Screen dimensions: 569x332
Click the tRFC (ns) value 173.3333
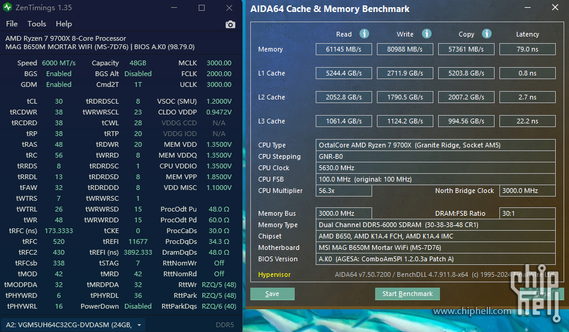(59, 231)
